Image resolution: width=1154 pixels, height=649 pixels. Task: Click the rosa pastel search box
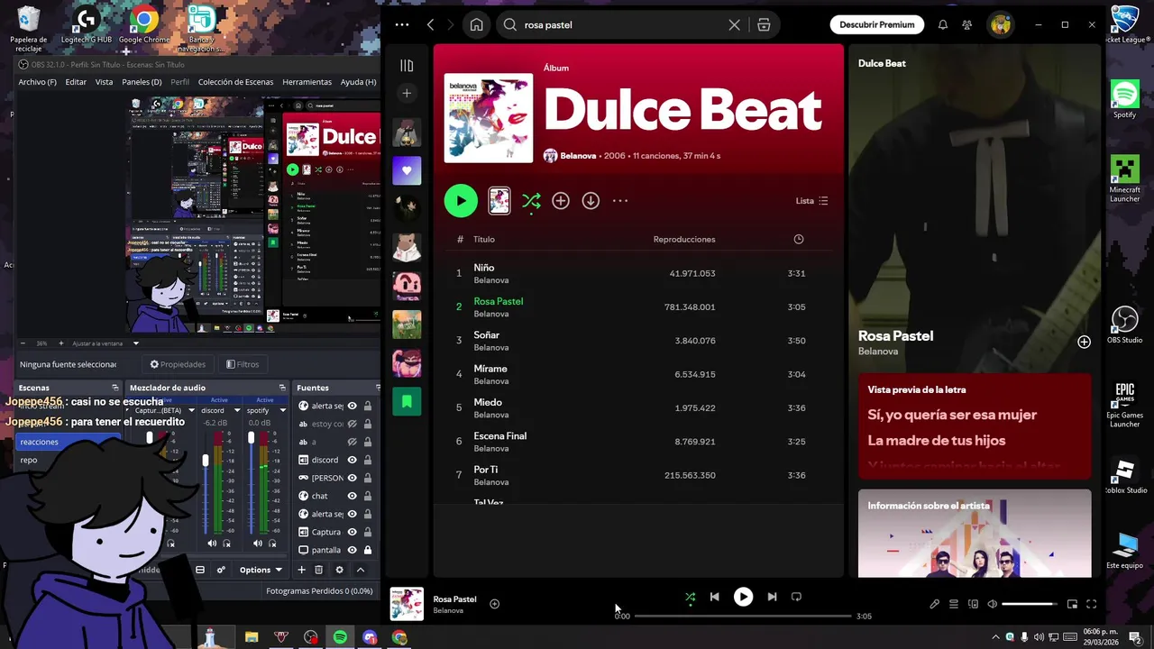(622, 25)
